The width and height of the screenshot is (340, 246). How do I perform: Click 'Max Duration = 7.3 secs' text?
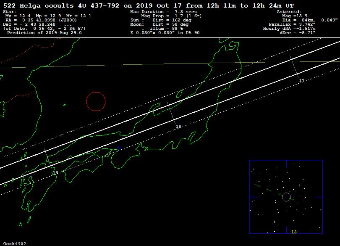coord(163,12)
